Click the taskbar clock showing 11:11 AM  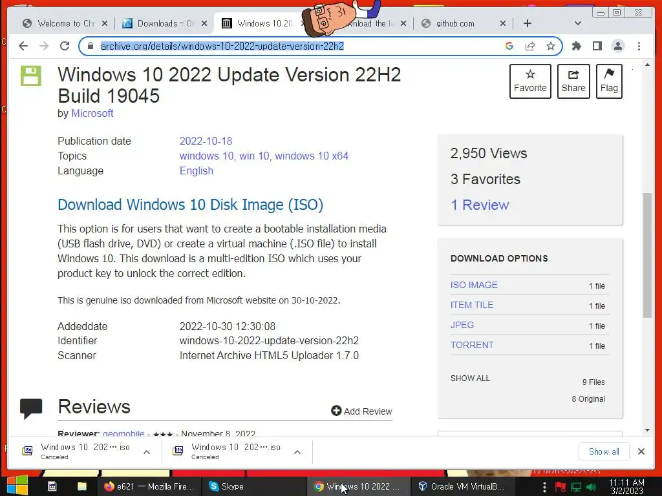point(627,486)
